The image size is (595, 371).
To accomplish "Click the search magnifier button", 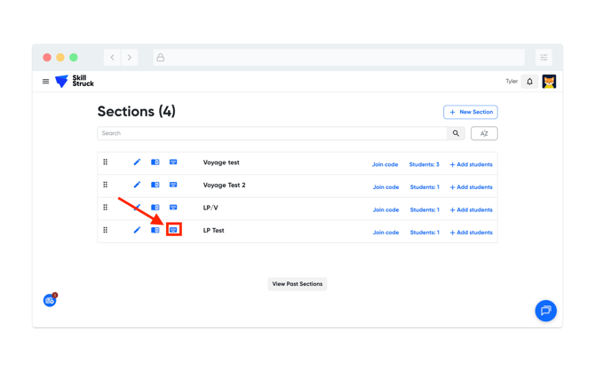I will 456,133.
